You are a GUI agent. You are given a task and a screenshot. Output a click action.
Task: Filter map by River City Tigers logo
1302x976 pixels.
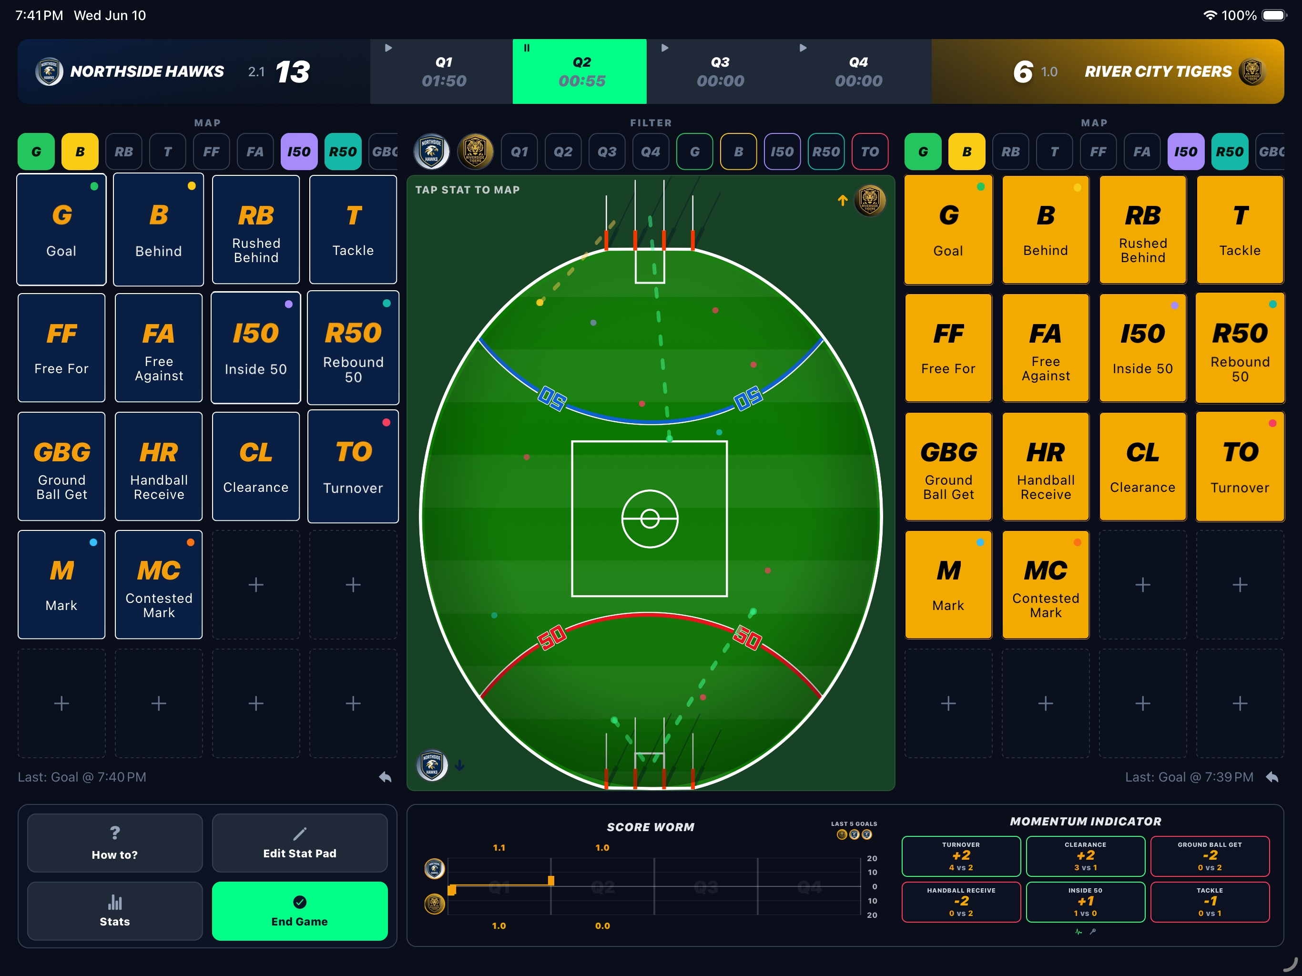(475, 152)
